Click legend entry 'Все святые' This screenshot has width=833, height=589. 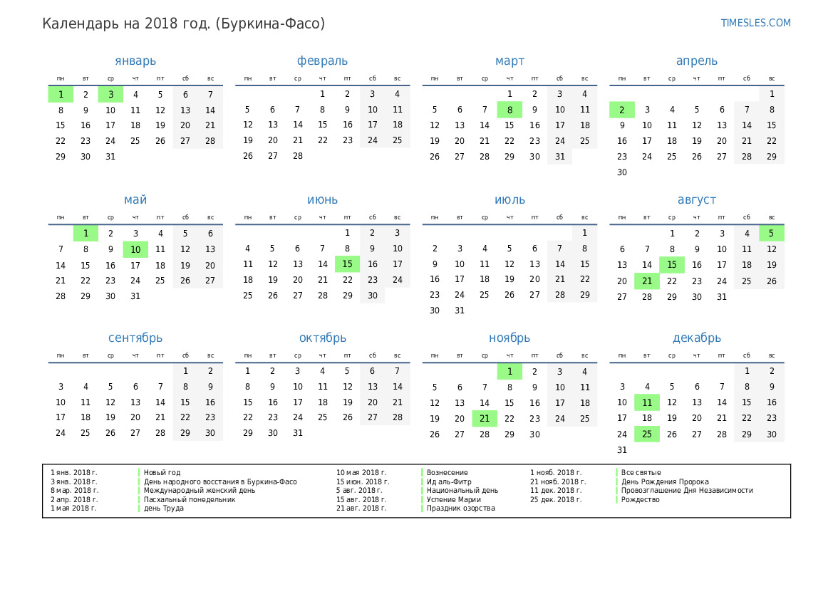tap(641, 472)
